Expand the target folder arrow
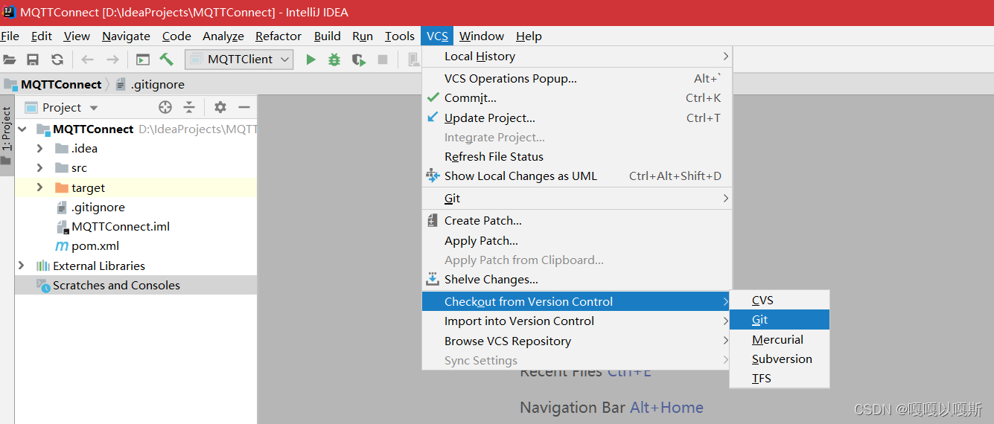The image size is (994, 424). 39,187
